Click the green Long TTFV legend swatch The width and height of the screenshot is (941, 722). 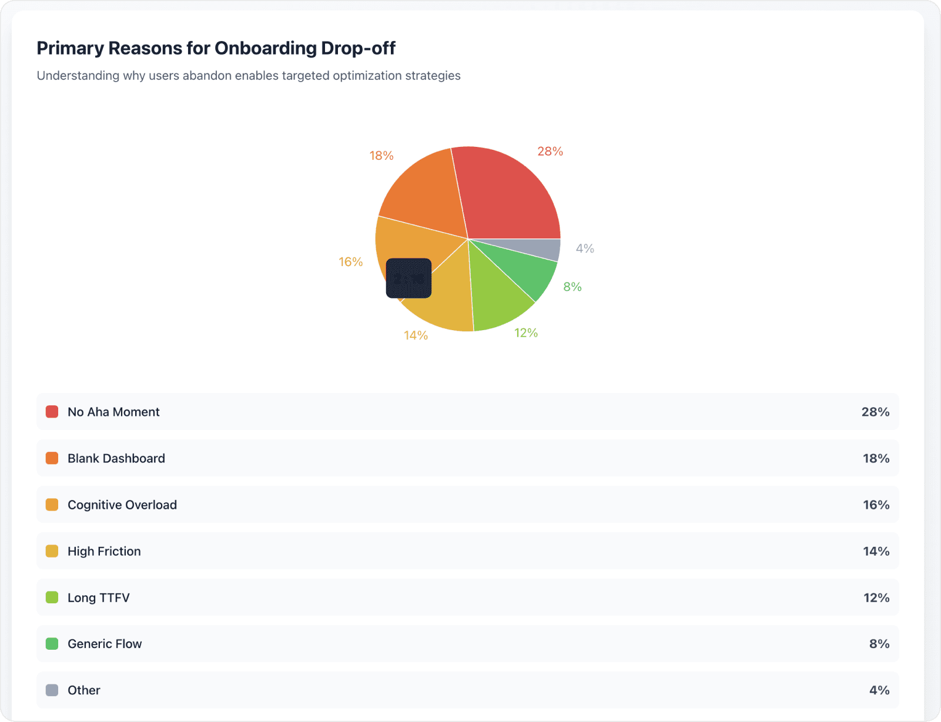[52, 597]
